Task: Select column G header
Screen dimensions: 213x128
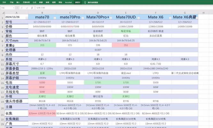Action: click(x=185, y=13)
